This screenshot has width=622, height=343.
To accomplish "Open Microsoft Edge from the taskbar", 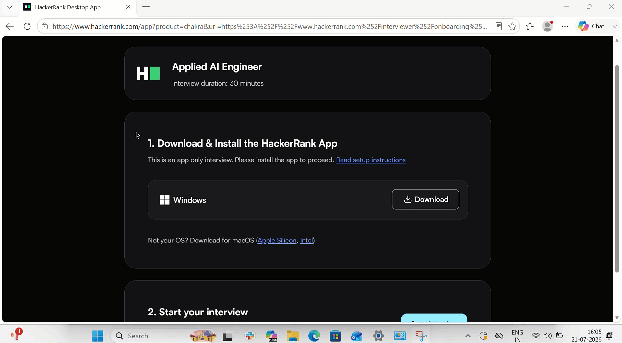I will (314, 336).
